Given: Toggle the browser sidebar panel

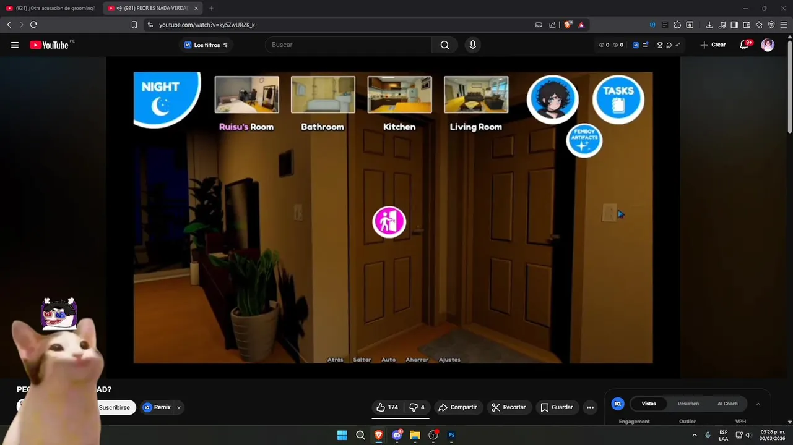Looking at the screenshot, I should click(734, 25).
